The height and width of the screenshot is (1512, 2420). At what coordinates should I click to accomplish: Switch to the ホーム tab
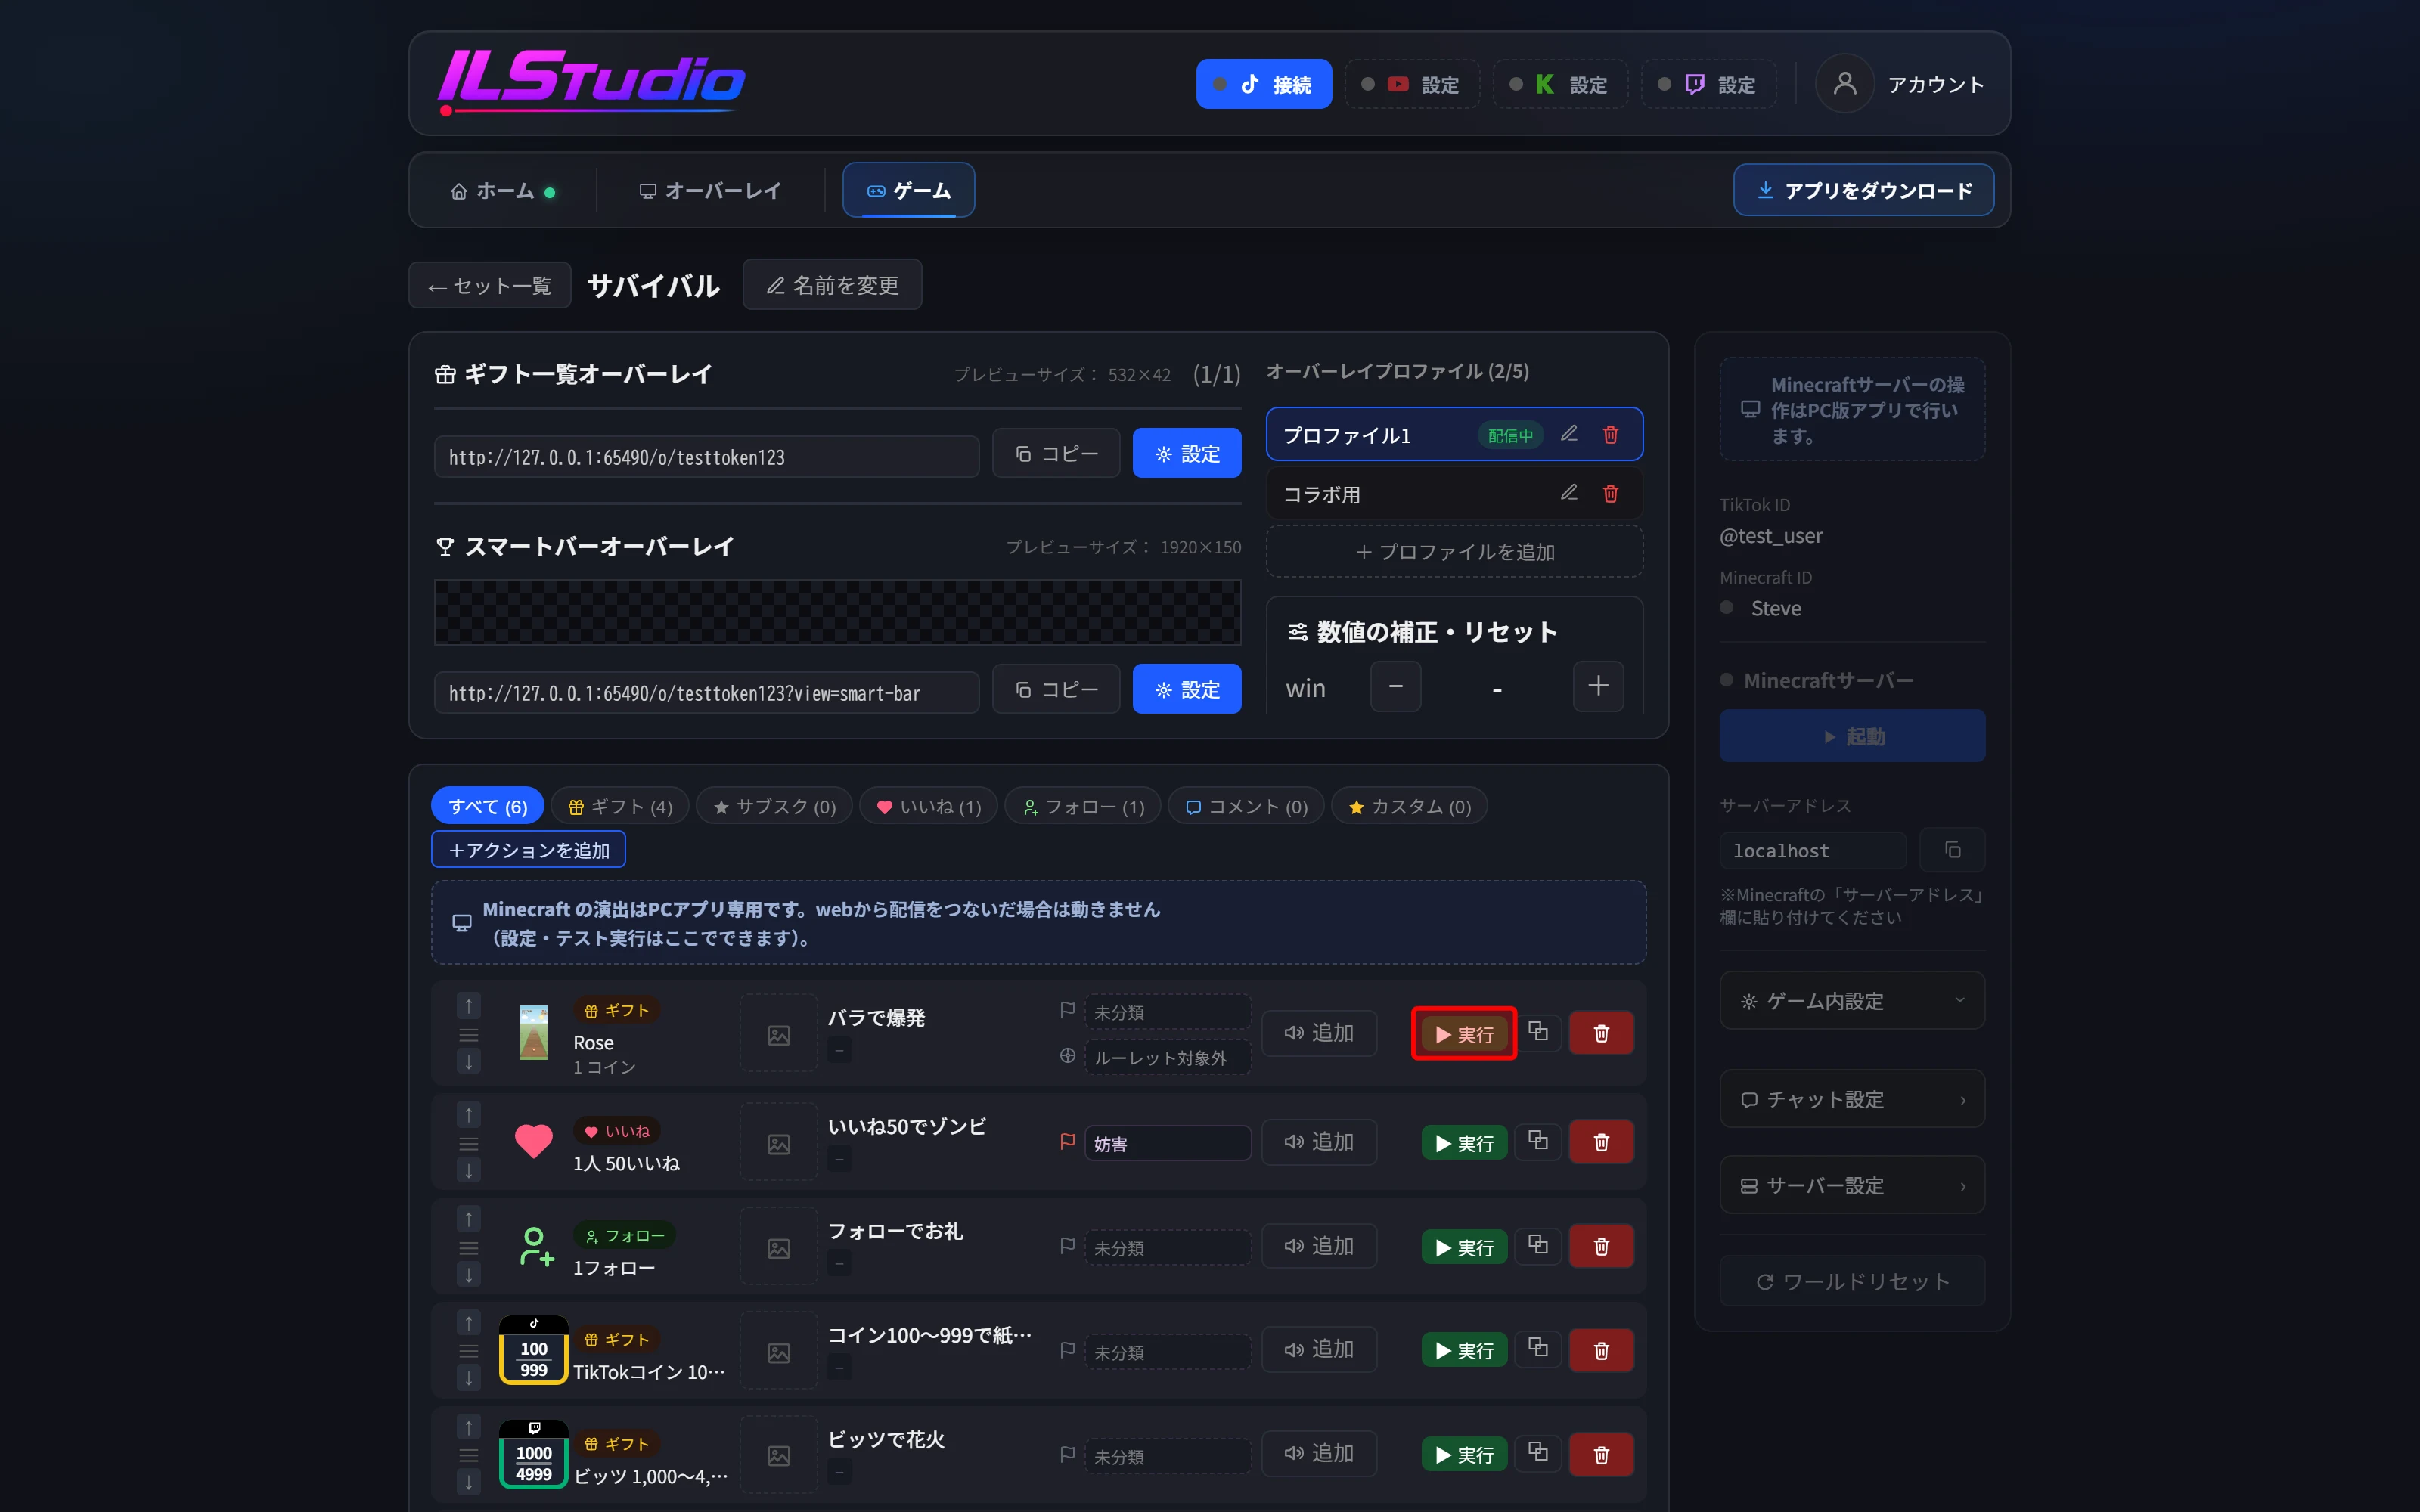pyautogui.click(x=503, y=190)
